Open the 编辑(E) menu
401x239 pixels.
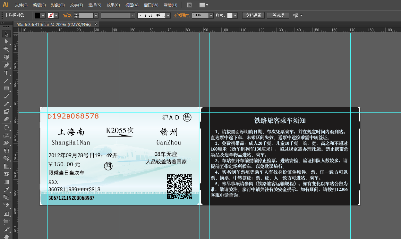point(39,5)
